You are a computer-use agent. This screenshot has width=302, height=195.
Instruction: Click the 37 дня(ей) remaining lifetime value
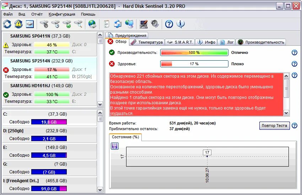pos(179,129)
